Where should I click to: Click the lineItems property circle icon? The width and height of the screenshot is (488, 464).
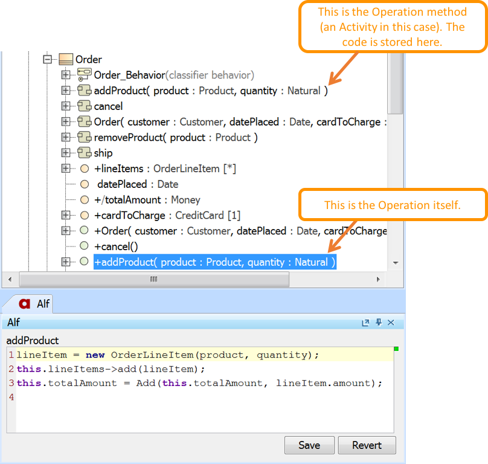click(83, 169)
